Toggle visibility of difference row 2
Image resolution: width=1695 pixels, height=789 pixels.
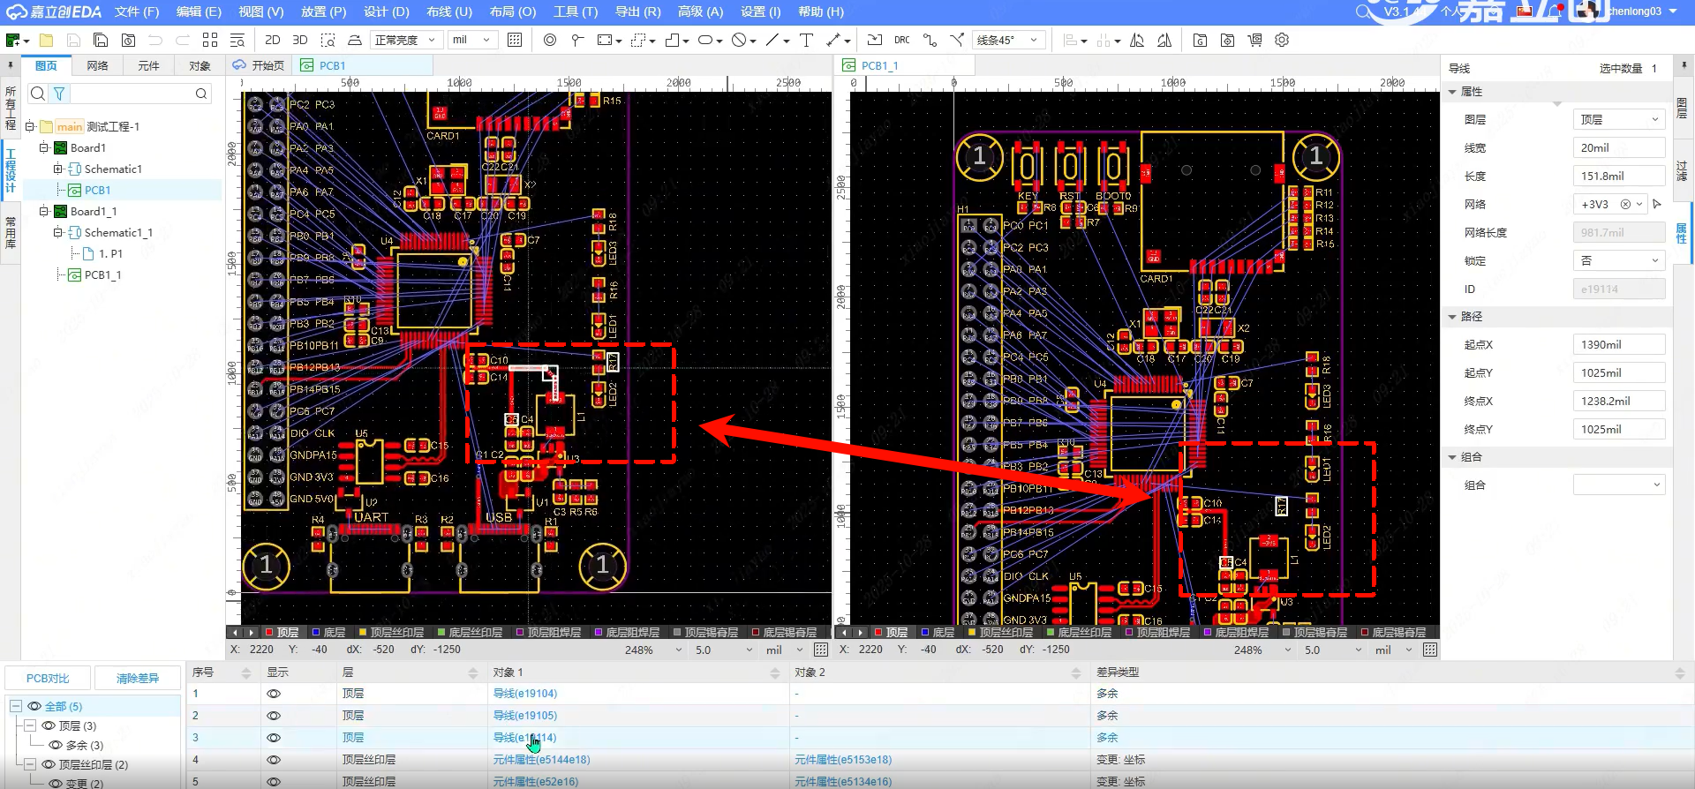pos(274,716)
